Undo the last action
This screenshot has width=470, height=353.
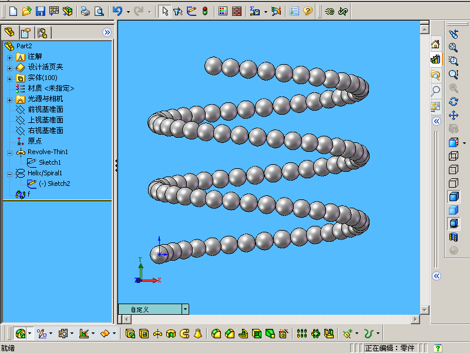tap(117, 11)
